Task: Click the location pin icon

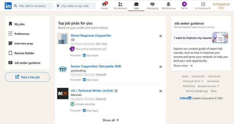Action: [x=58, y=6]
